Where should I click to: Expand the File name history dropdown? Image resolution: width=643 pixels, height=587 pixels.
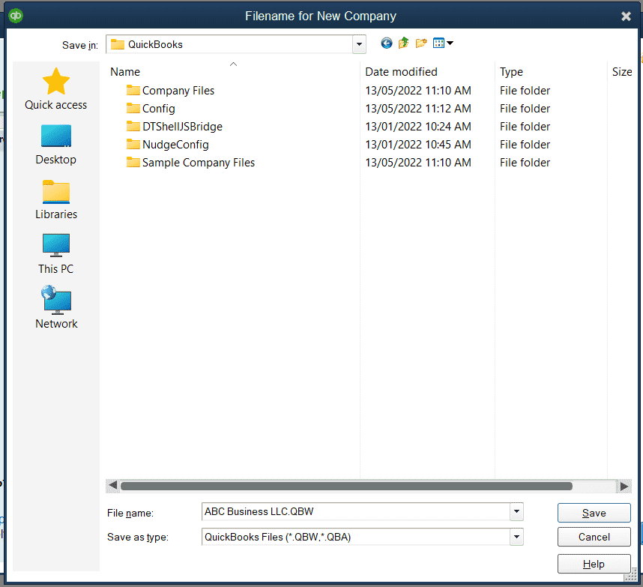(x=516, y=511)
